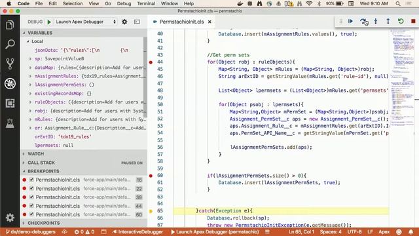The image size is (419, 236).
Task: Click Launch Apex Debugger (permstachio) in status bar
Action: click(x=215, y=231)
